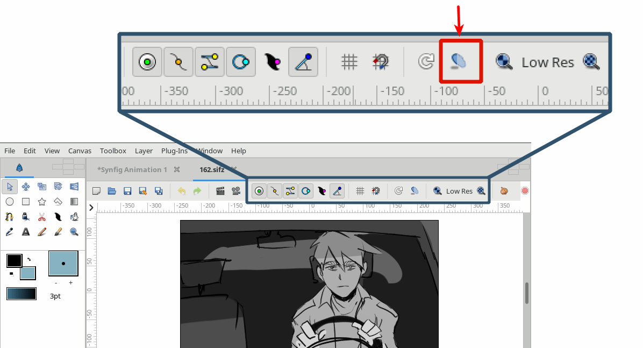Screen dimensions: 643x348
Task: Open the File menu
Action: point(10,151)
